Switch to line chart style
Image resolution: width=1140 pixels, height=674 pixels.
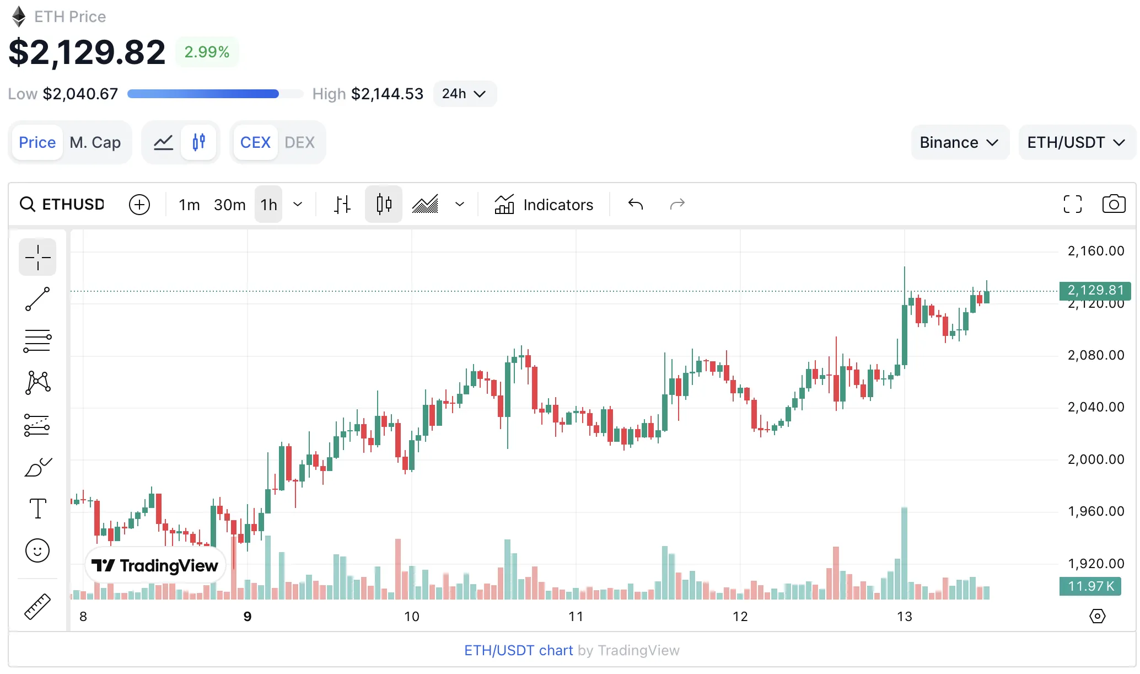tap(163, 142)
